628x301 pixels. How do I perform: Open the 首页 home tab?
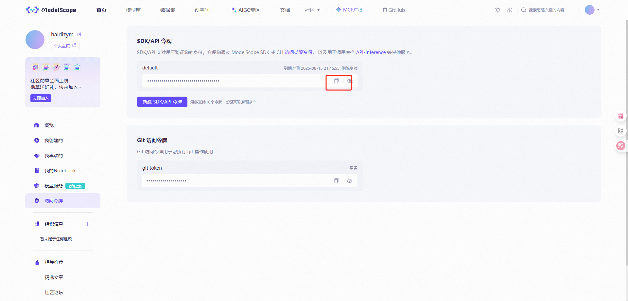tap(101, 10)
